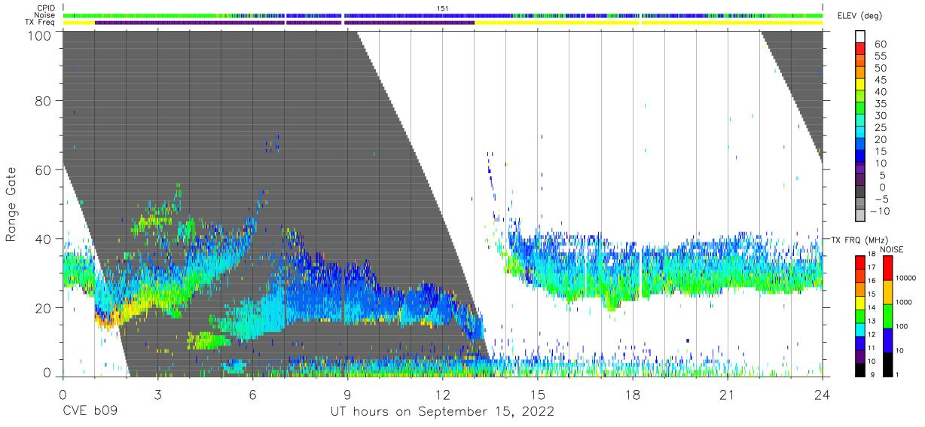Viewport: 925px width, 427px height.
Task: Click the blue segment of the NOISE color bar
Action: coord(887,340)
